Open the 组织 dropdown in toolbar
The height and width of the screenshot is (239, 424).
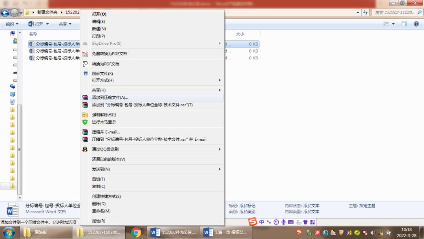tap(12, 24)
